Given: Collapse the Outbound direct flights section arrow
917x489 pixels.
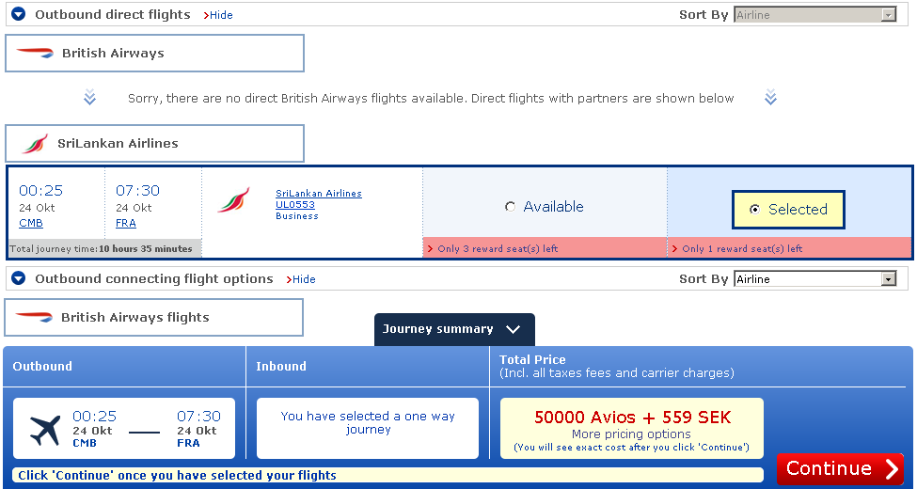Looking at the screenshot, I should 18,15.
